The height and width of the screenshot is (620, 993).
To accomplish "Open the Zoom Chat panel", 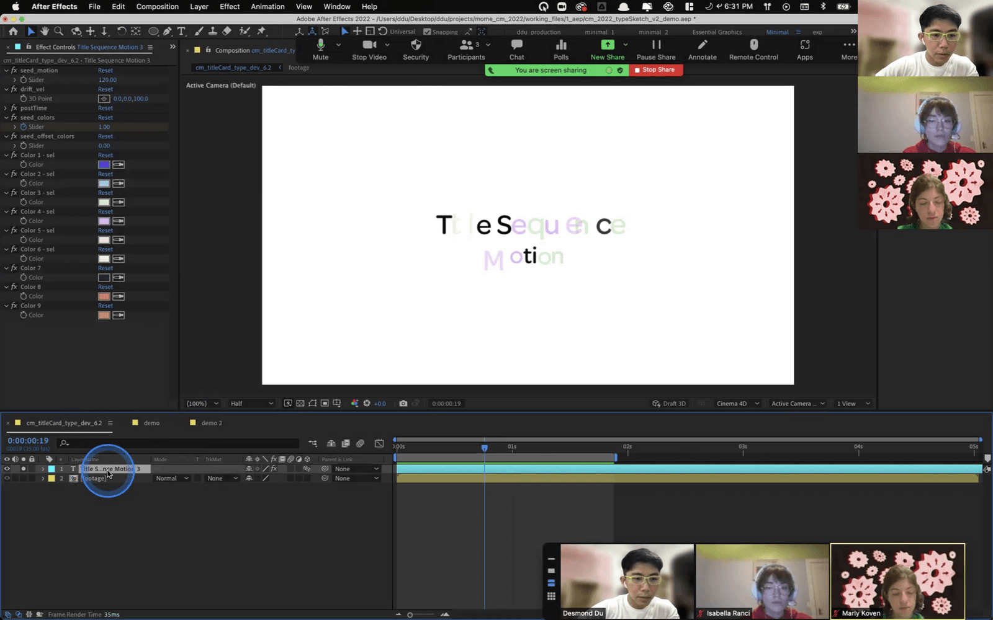I will point(516,50).
